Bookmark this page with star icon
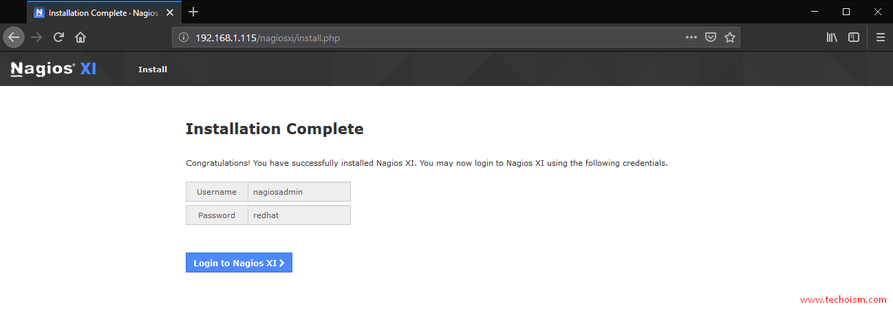893x311 pixels. 730,37
